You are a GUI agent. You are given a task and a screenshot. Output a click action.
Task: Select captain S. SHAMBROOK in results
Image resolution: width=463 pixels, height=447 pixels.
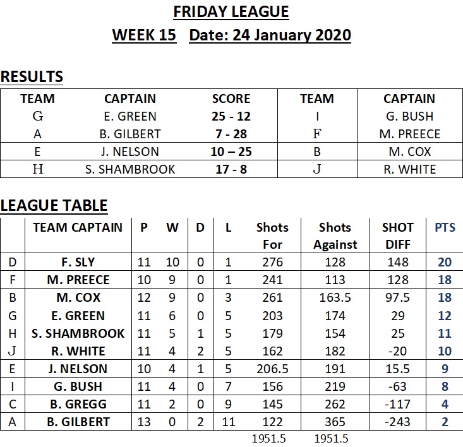pyautogui.click(x=130, y=169)
